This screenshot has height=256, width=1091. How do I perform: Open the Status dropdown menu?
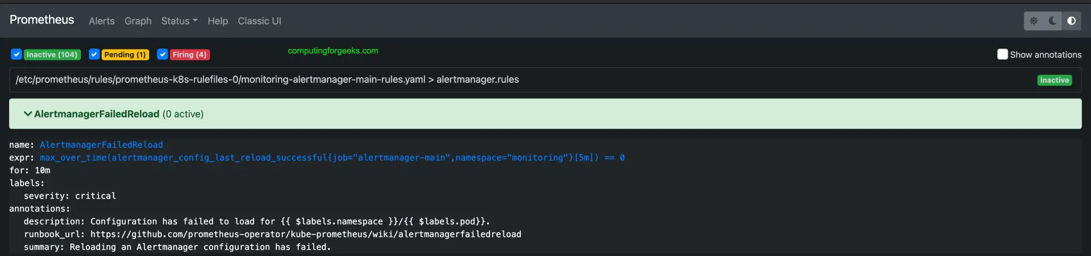click(x=179, y=21)
